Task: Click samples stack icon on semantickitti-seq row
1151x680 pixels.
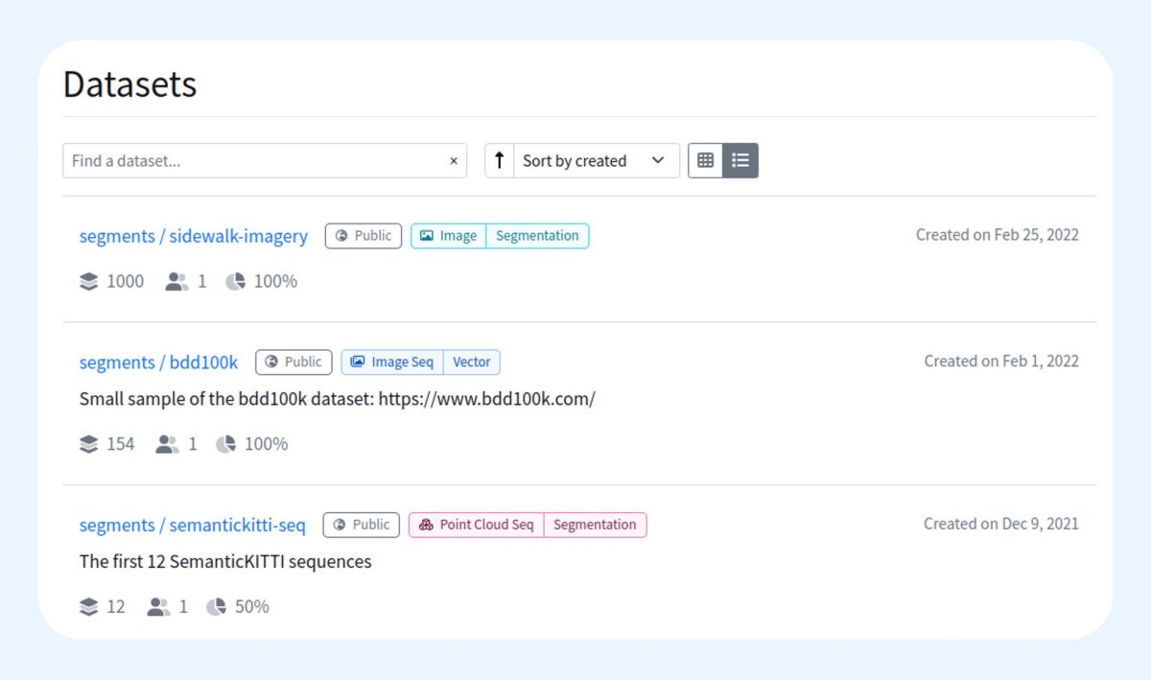Action: pyautogui.click(x=89, y=607)
